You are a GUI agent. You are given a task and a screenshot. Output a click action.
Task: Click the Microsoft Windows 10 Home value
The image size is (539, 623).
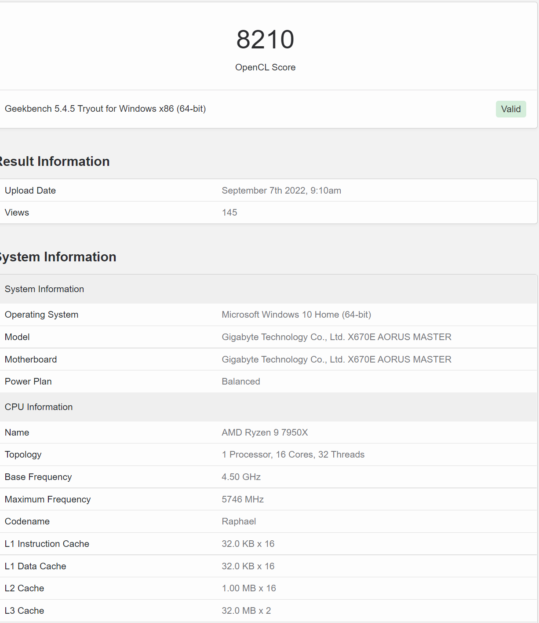[x=296, y=315]
